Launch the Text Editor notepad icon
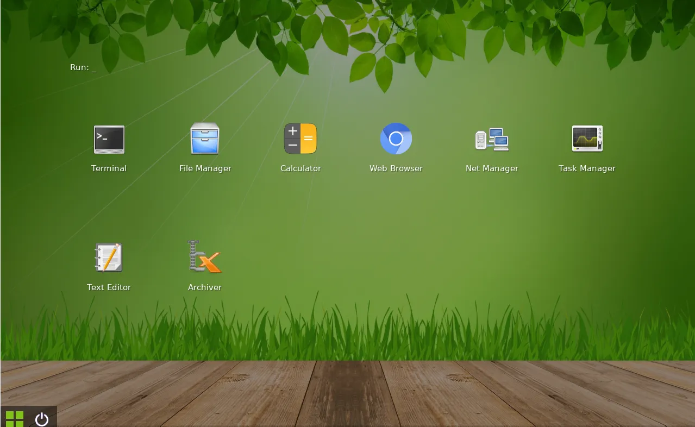 point(109,258)
